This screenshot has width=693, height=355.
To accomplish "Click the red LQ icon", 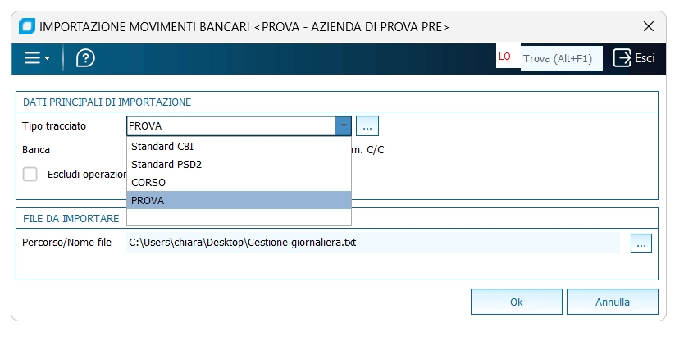I will [504, 57].
